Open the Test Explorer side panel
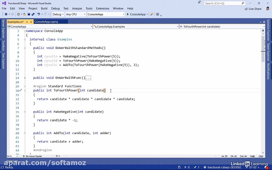This screenshot has width=272, height=170. click(x=3, y=61)
